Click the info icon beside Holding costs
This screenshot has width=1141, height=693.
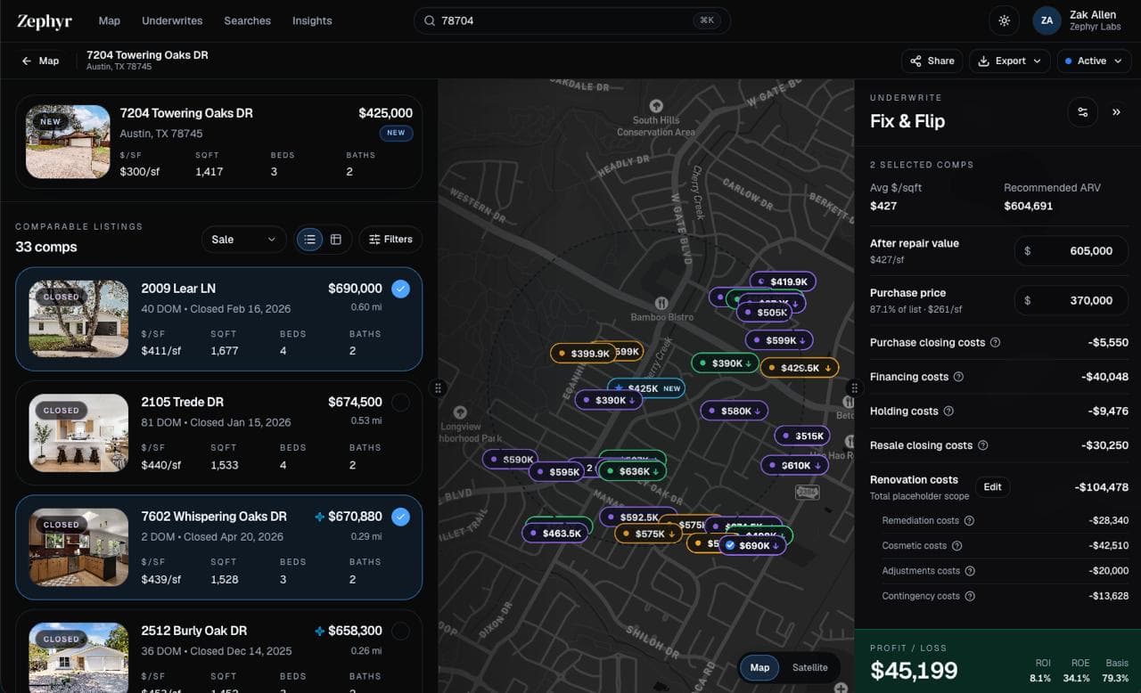(948, 411)
